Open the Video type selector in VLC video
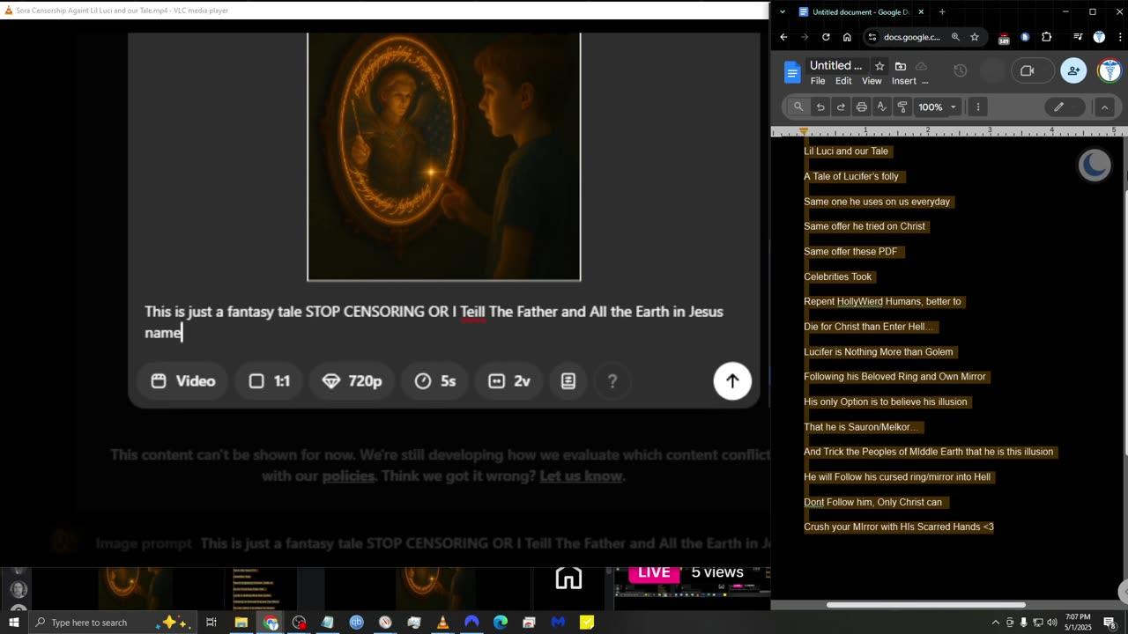 pyautogui.click(x=183, y=381)
